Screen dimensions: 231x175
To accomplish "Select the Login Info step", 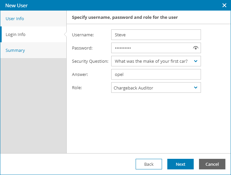I will click(16, 34).
